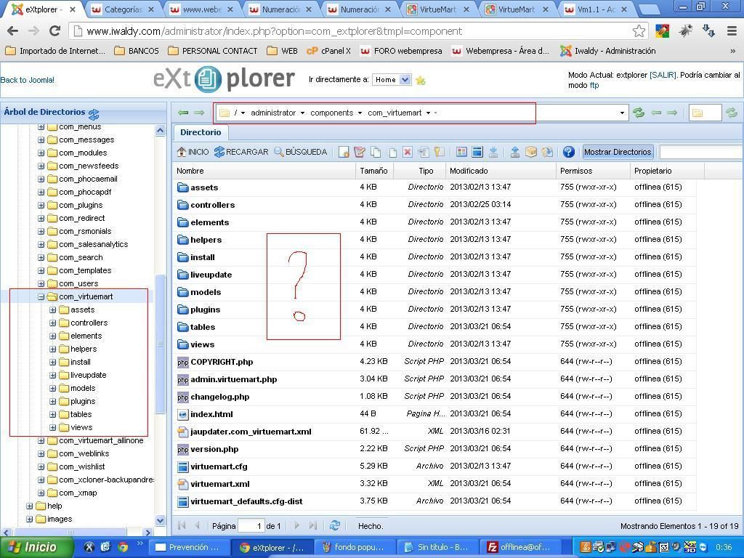Click the archive package box icon
The height and width of the screenshot is (558, 744).
click(531, 152)
